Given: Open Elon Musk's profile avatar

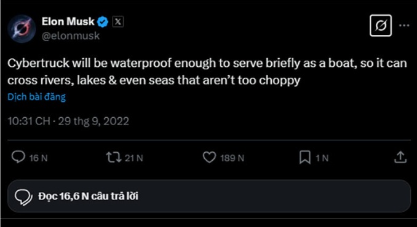Looking at the screenshot, I should tap(22, 29).
